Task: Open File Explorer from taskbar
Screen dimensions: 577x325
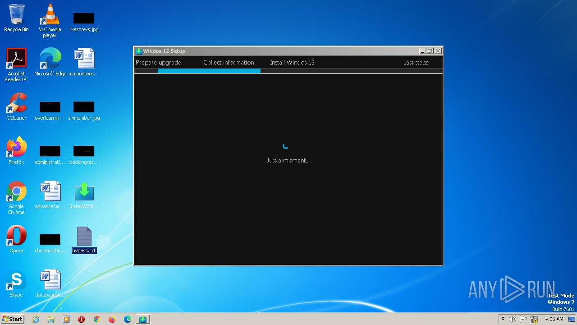Action: click(51, 319)
